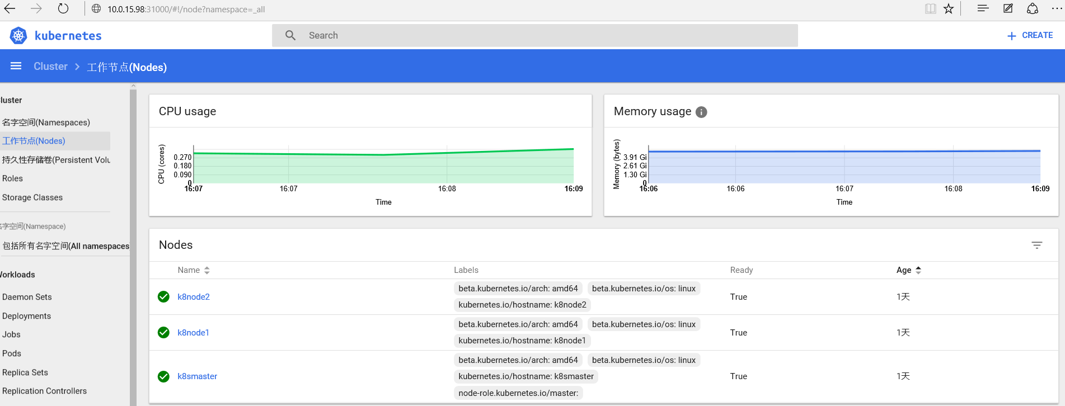Click the plus CREATE button
Screen dimensions: 1065x406
click(x=1030, y=35)
